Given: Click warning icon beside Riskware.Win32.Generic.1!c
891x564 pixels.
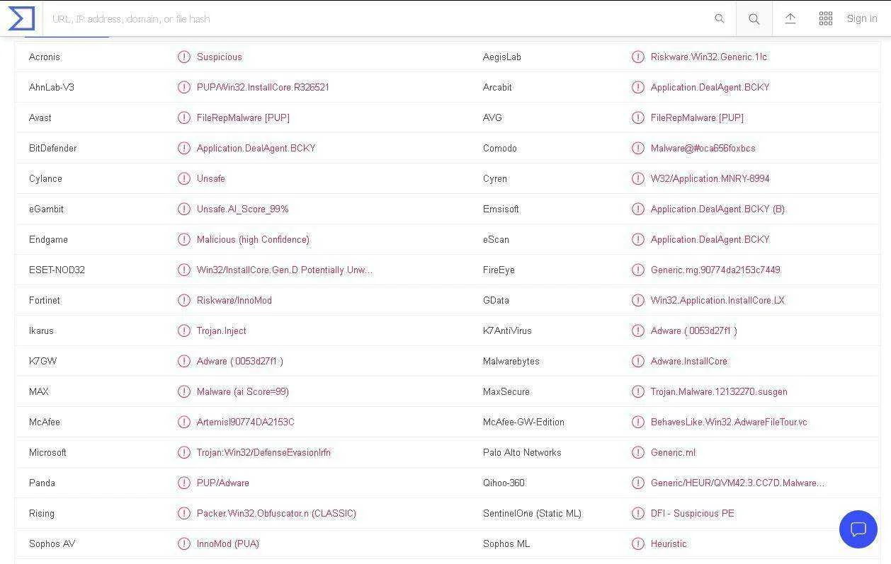Looking at the screenshot, I should [638, 57].
